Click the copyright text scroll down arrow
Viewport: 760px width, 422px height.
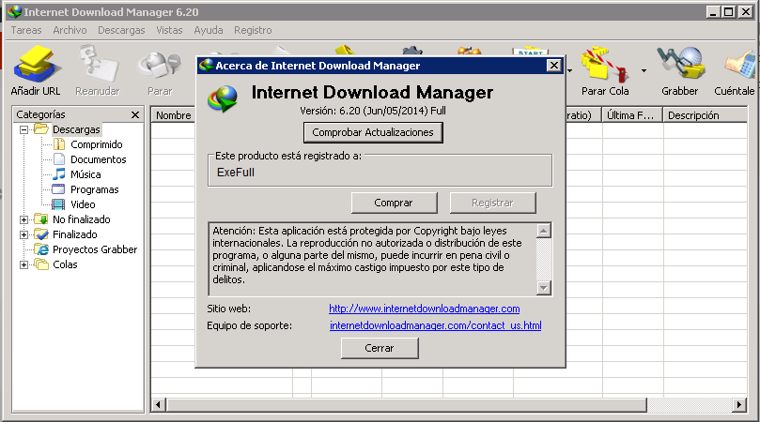point(544,288)
